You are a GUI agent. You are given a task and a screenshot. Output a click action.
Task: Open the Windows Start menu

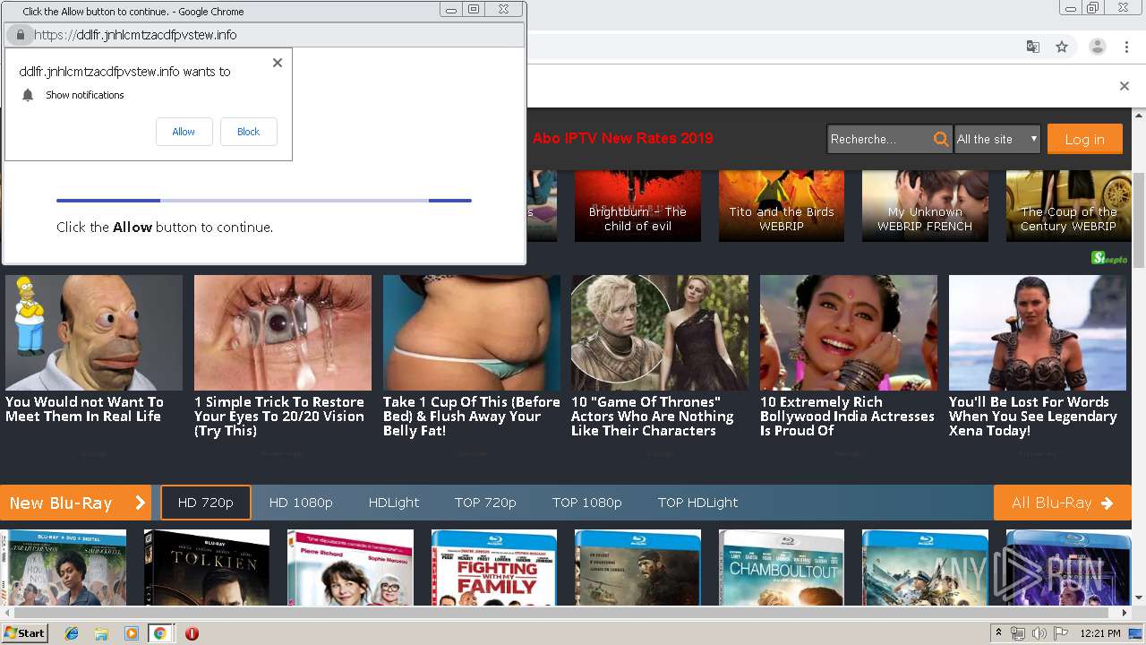pos(24,632)
